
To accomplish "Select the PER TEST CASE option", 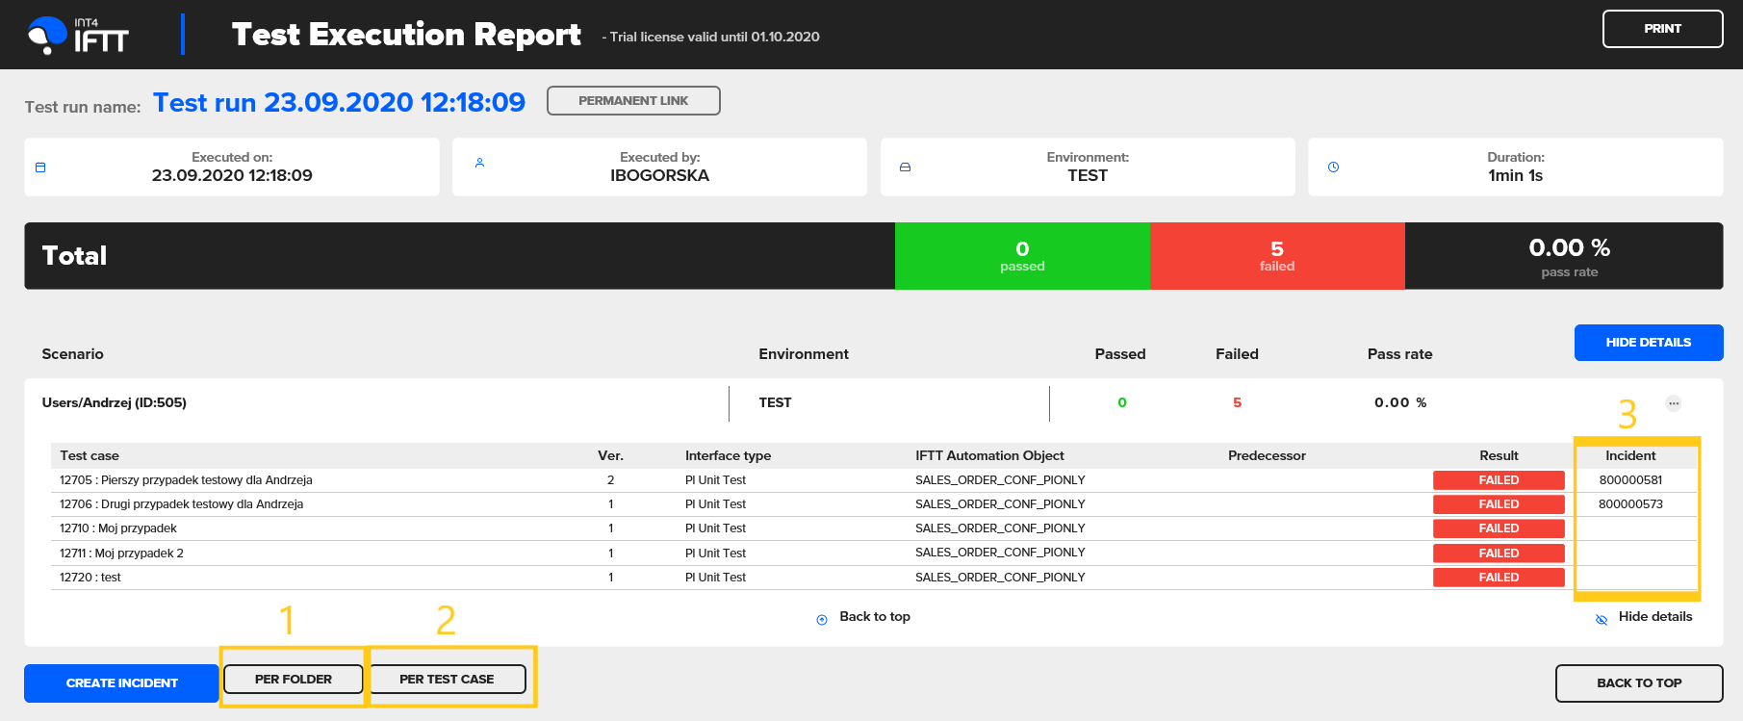I will pyautogui.click(x=447, y=680).
